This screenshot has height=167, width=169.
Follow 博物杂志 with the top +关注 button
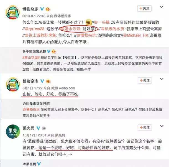(x=144, y=8)
